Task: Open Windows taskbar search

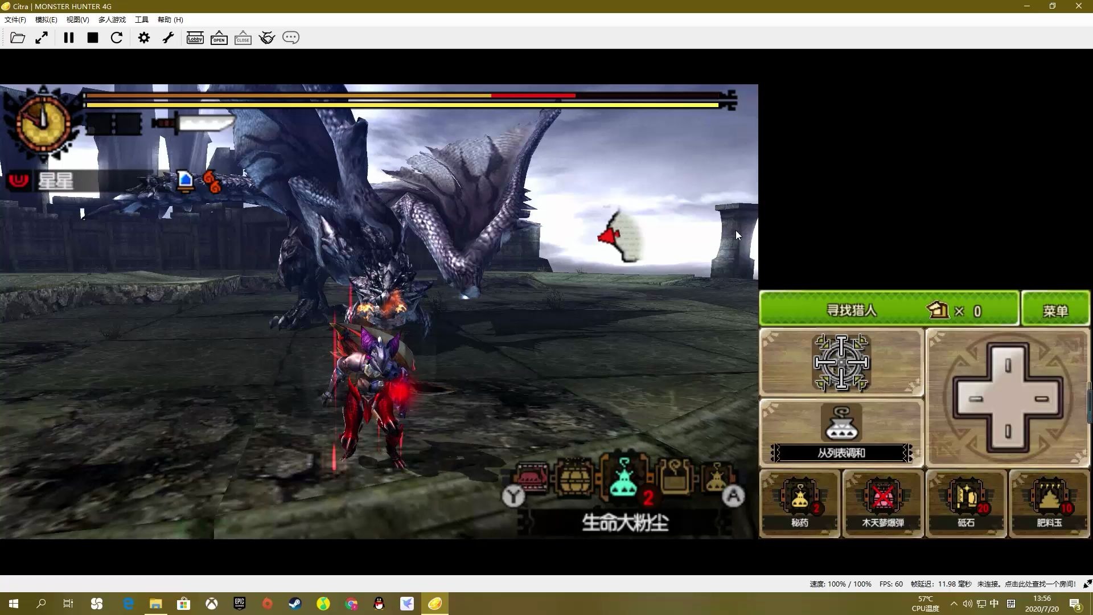Action: click(41, 604)
